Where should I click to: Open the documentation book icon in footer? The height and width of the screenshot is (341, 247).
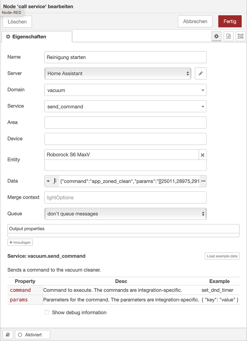[8, 334]
